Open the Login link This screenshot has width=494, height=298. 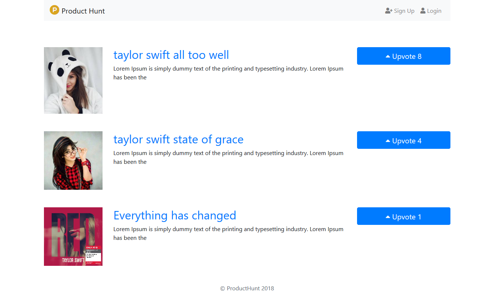(431, 11)
